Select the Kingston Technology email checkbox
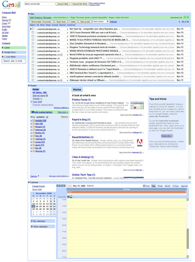This screenshot has height=262, width=195. click(x=33, y=47)
